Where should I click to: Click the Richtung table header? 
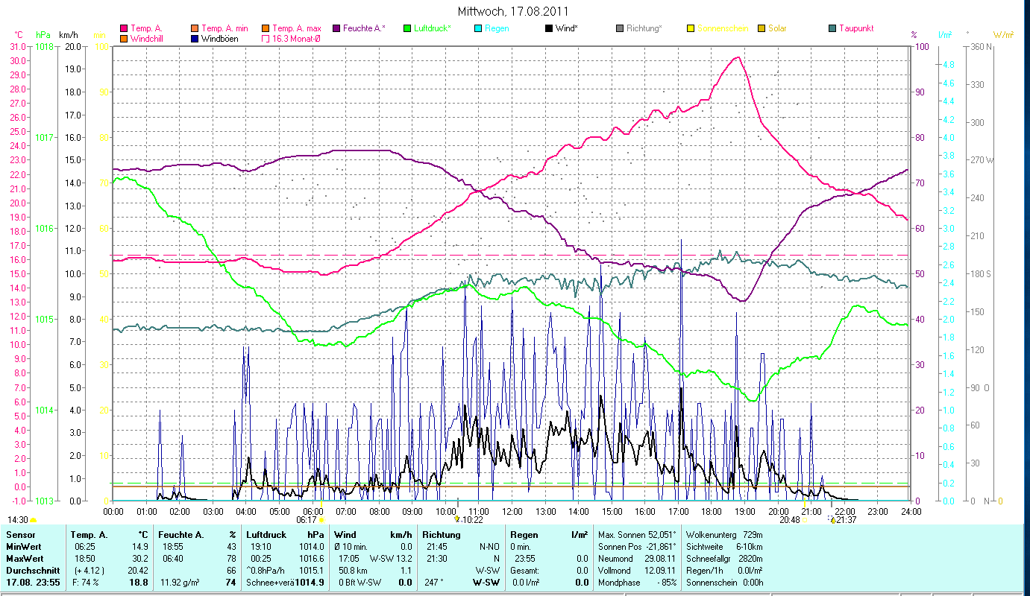[442, 535]
